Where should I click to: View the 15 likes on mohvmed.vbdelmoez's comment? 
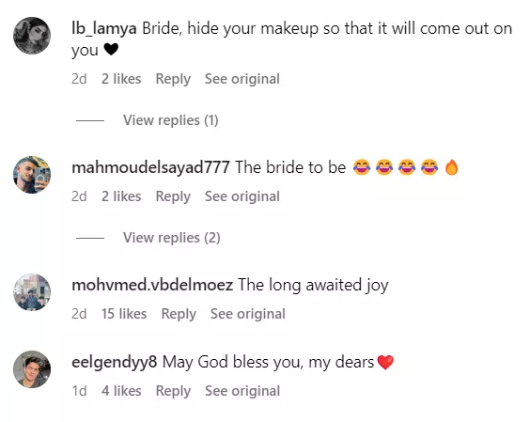(124, 314)
